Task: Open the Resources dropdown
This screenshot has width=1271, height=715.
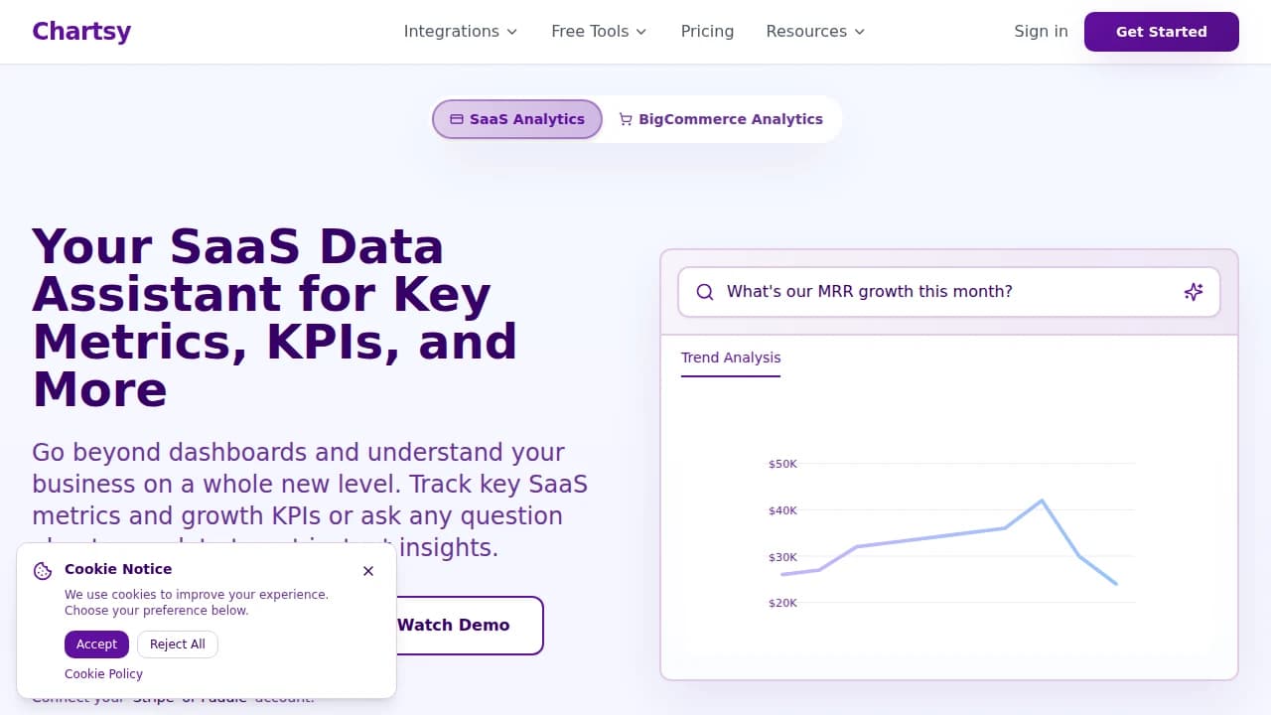Action: point(814,31)
